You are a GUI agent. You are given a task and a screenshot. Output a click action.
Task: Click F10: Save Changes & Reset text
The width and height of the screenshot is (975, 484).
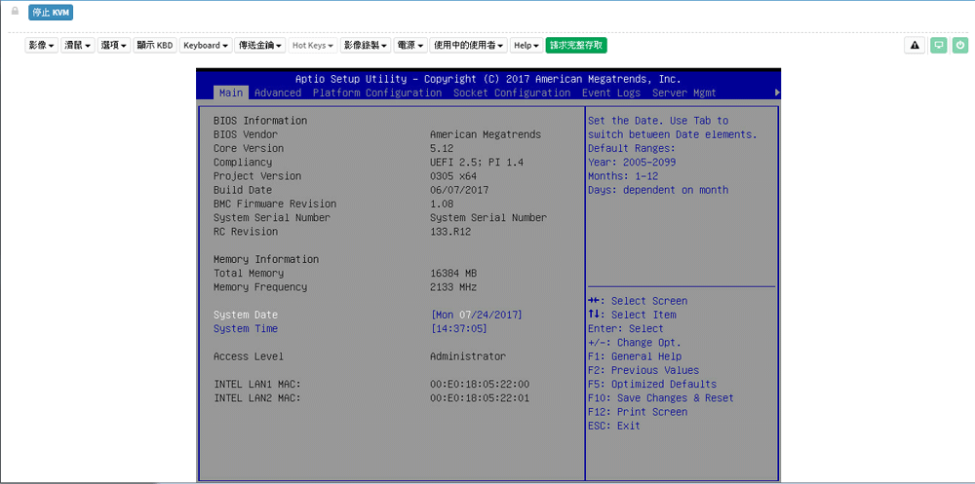pos(661,398)
